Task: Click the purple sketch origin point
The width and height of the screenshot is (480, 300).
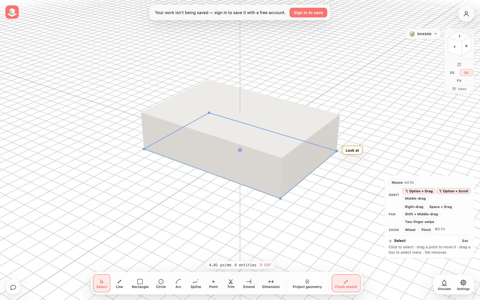Action: (240, 150)
